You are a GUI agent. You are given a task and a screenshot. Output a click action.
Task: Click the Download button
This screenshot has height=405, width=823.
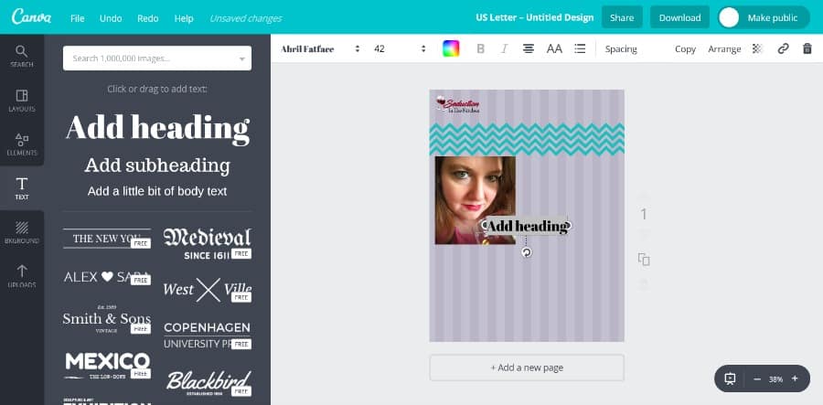[x=679, y=17]
